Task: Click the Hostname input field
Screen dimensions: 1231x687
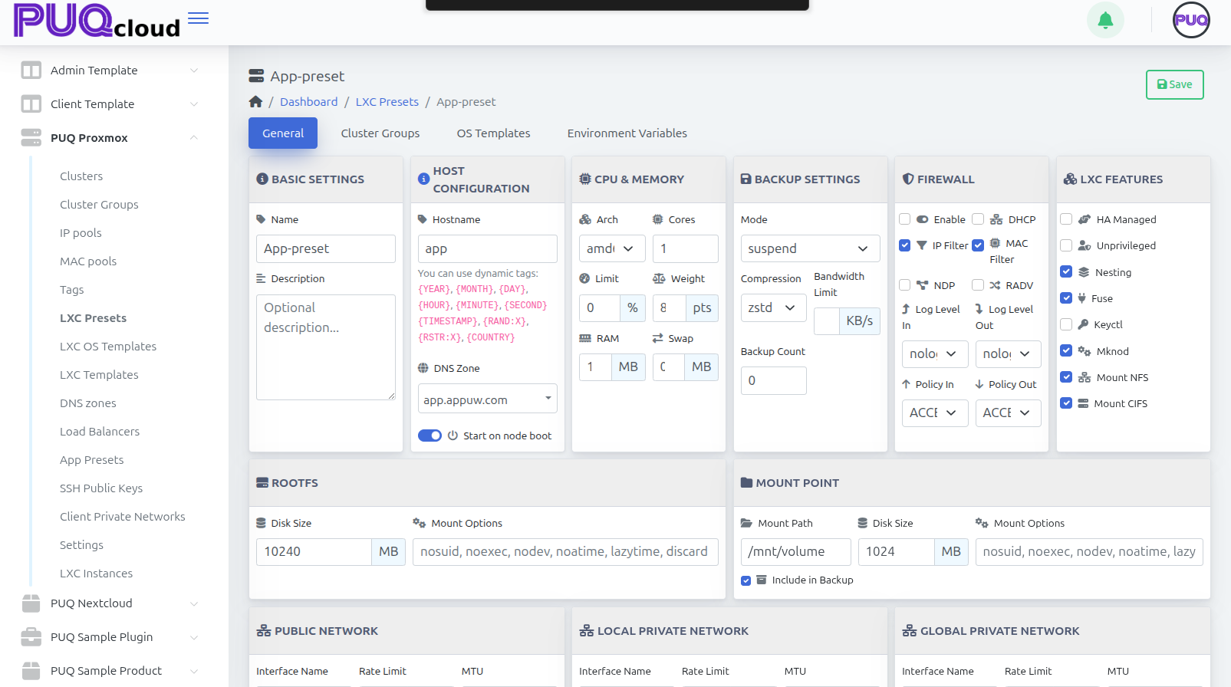Action: pos(487,248)
